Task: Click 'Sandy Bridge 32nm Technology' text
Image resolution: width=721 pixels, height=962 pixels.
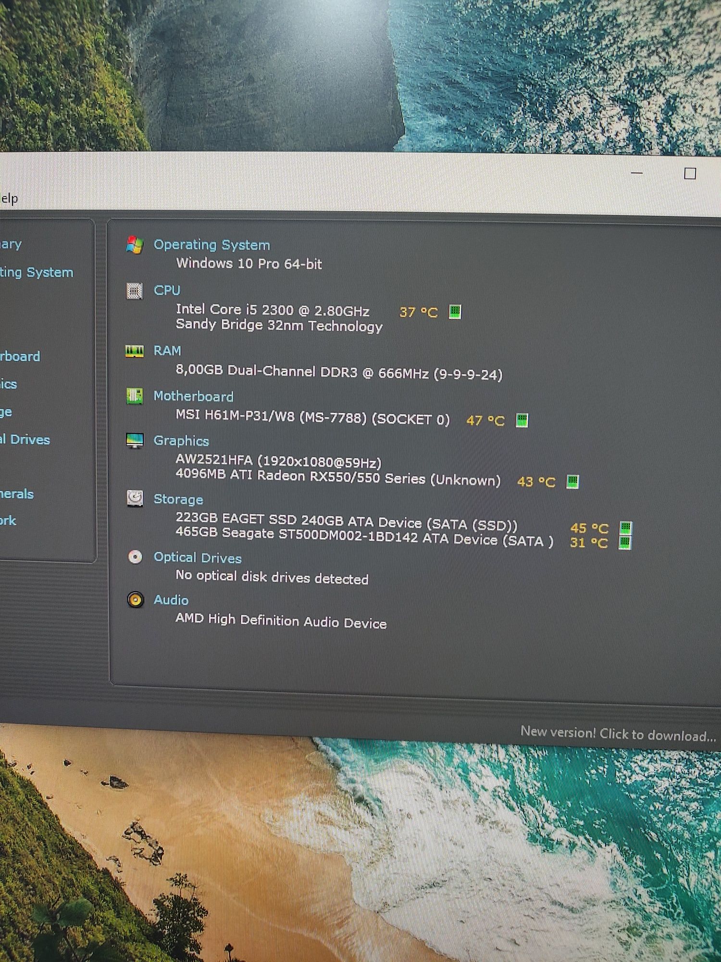Action: (279, 326)
